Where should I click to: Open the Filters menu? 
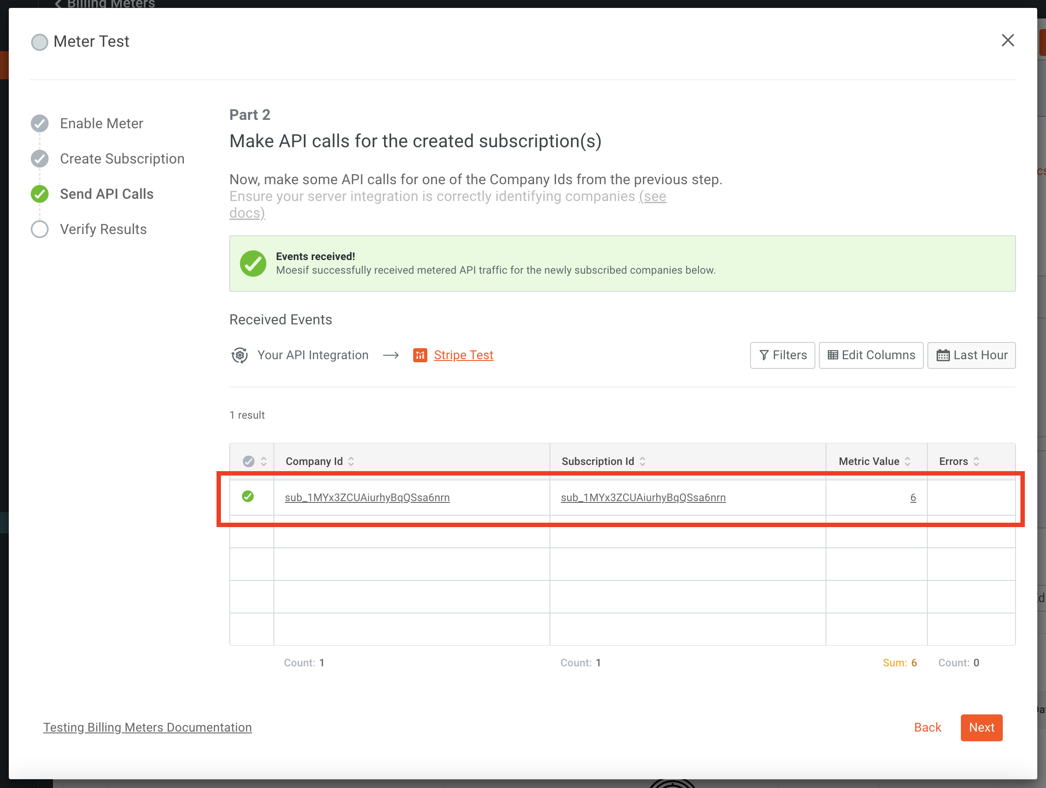782,355
